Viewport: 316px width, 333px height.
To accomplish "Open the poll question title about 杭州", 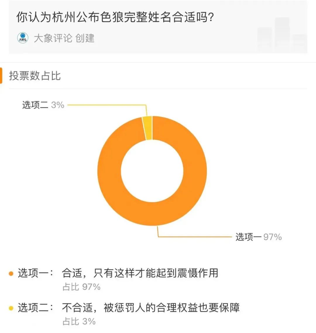I will (x=115, y=17).
